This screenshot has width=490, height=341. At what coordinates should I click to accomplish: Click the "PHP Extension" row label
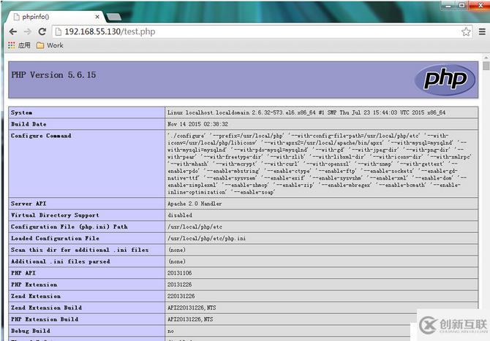pyautogui.click(x=34, y=285)
